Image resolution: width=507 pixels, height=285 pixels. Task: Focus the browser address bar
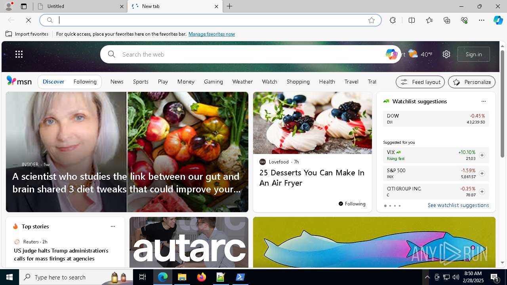click(x=211, y=20)
